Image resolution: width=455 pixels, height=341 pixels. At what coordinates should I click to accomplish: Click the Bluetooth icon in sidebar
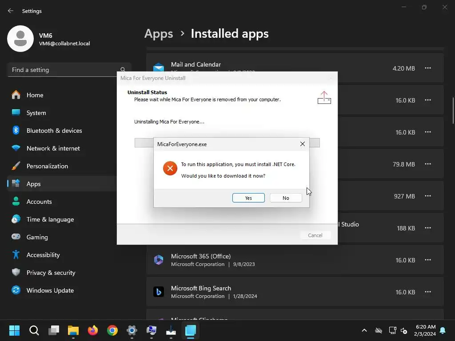coord(16,130)
